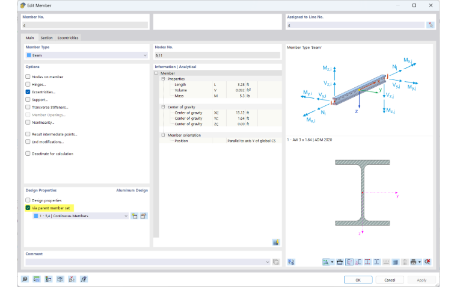Click the OK button
The width and height of the screenshot is (457, 287).
pos(358,280)
